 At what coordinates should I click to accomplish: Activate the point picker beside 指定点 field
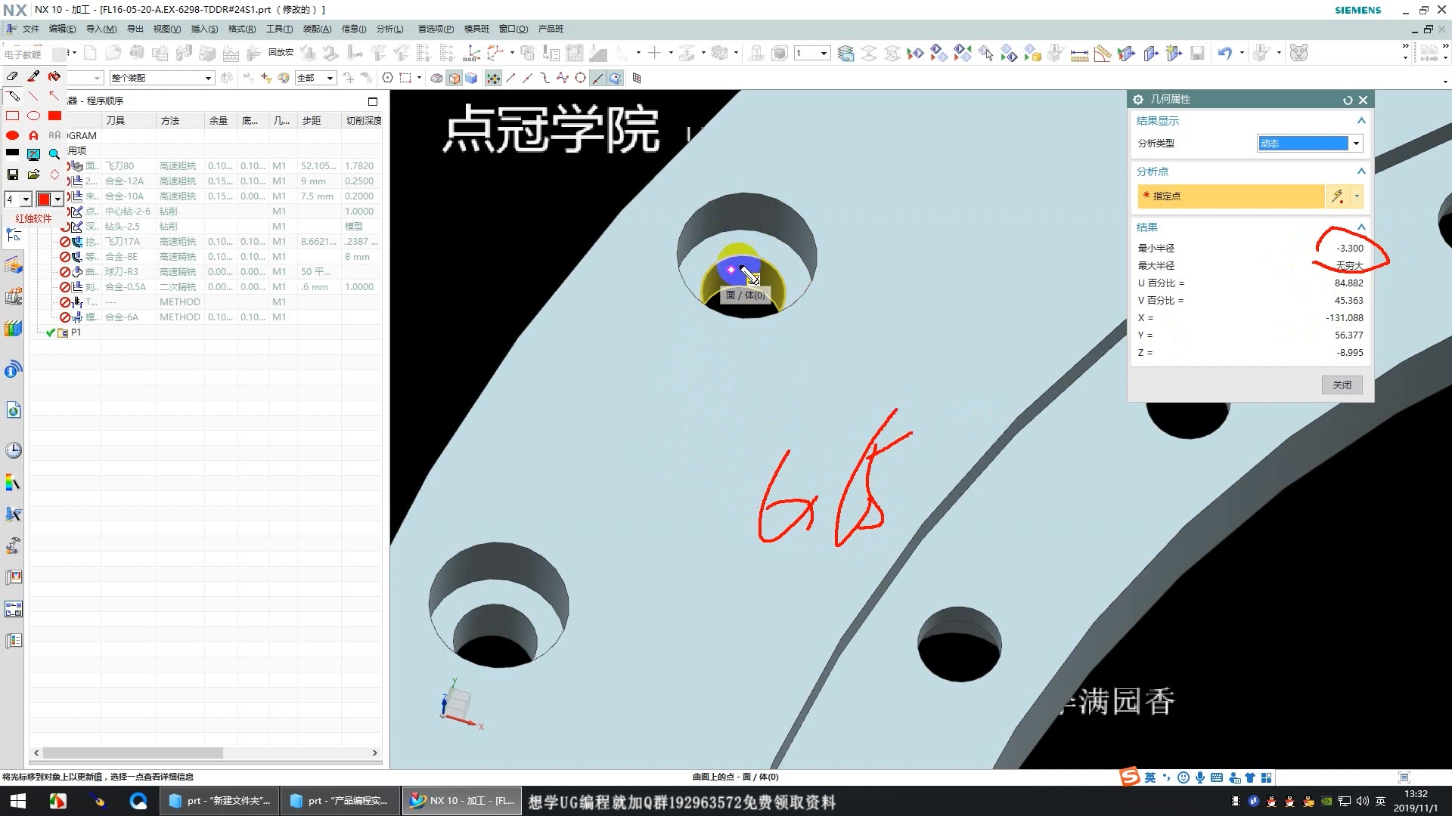(1336, 196)
